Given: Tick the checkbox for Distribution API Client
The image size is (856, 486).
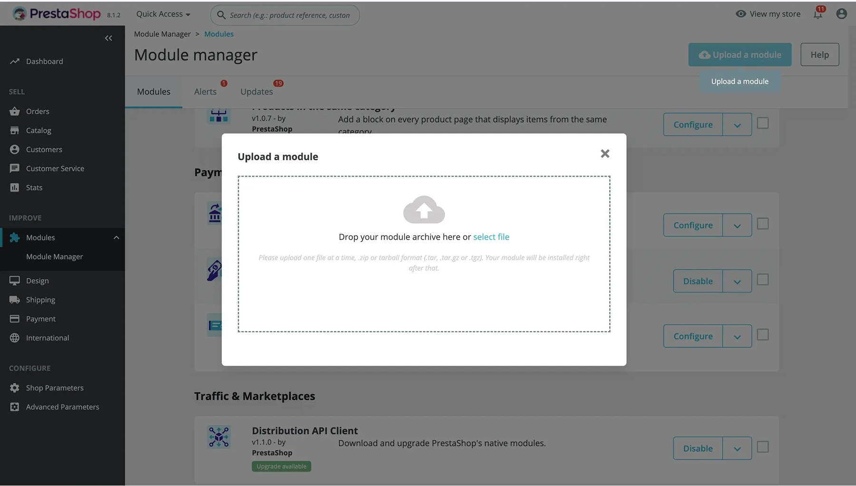Looking at the screenshot, I should click(763, 447).
